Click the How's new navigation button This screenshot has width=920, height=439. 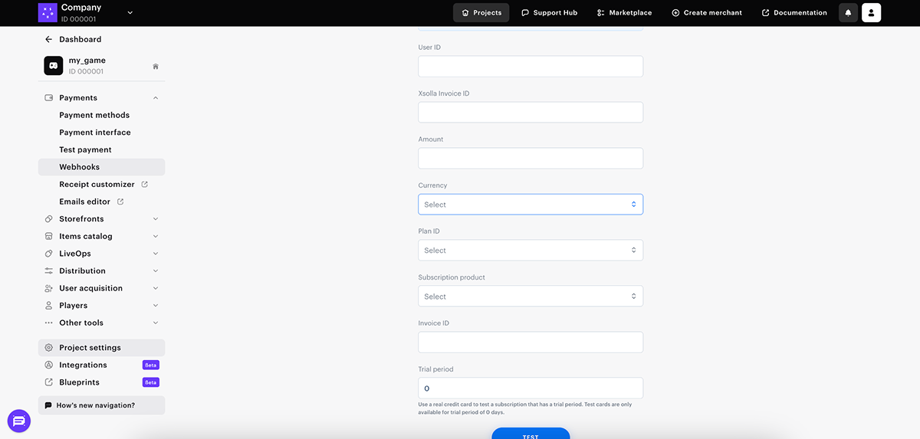tap(101, 405)
